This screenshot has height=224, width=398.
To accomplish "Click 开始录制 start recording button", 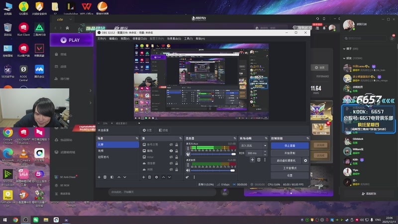I will tap(290, 153).
